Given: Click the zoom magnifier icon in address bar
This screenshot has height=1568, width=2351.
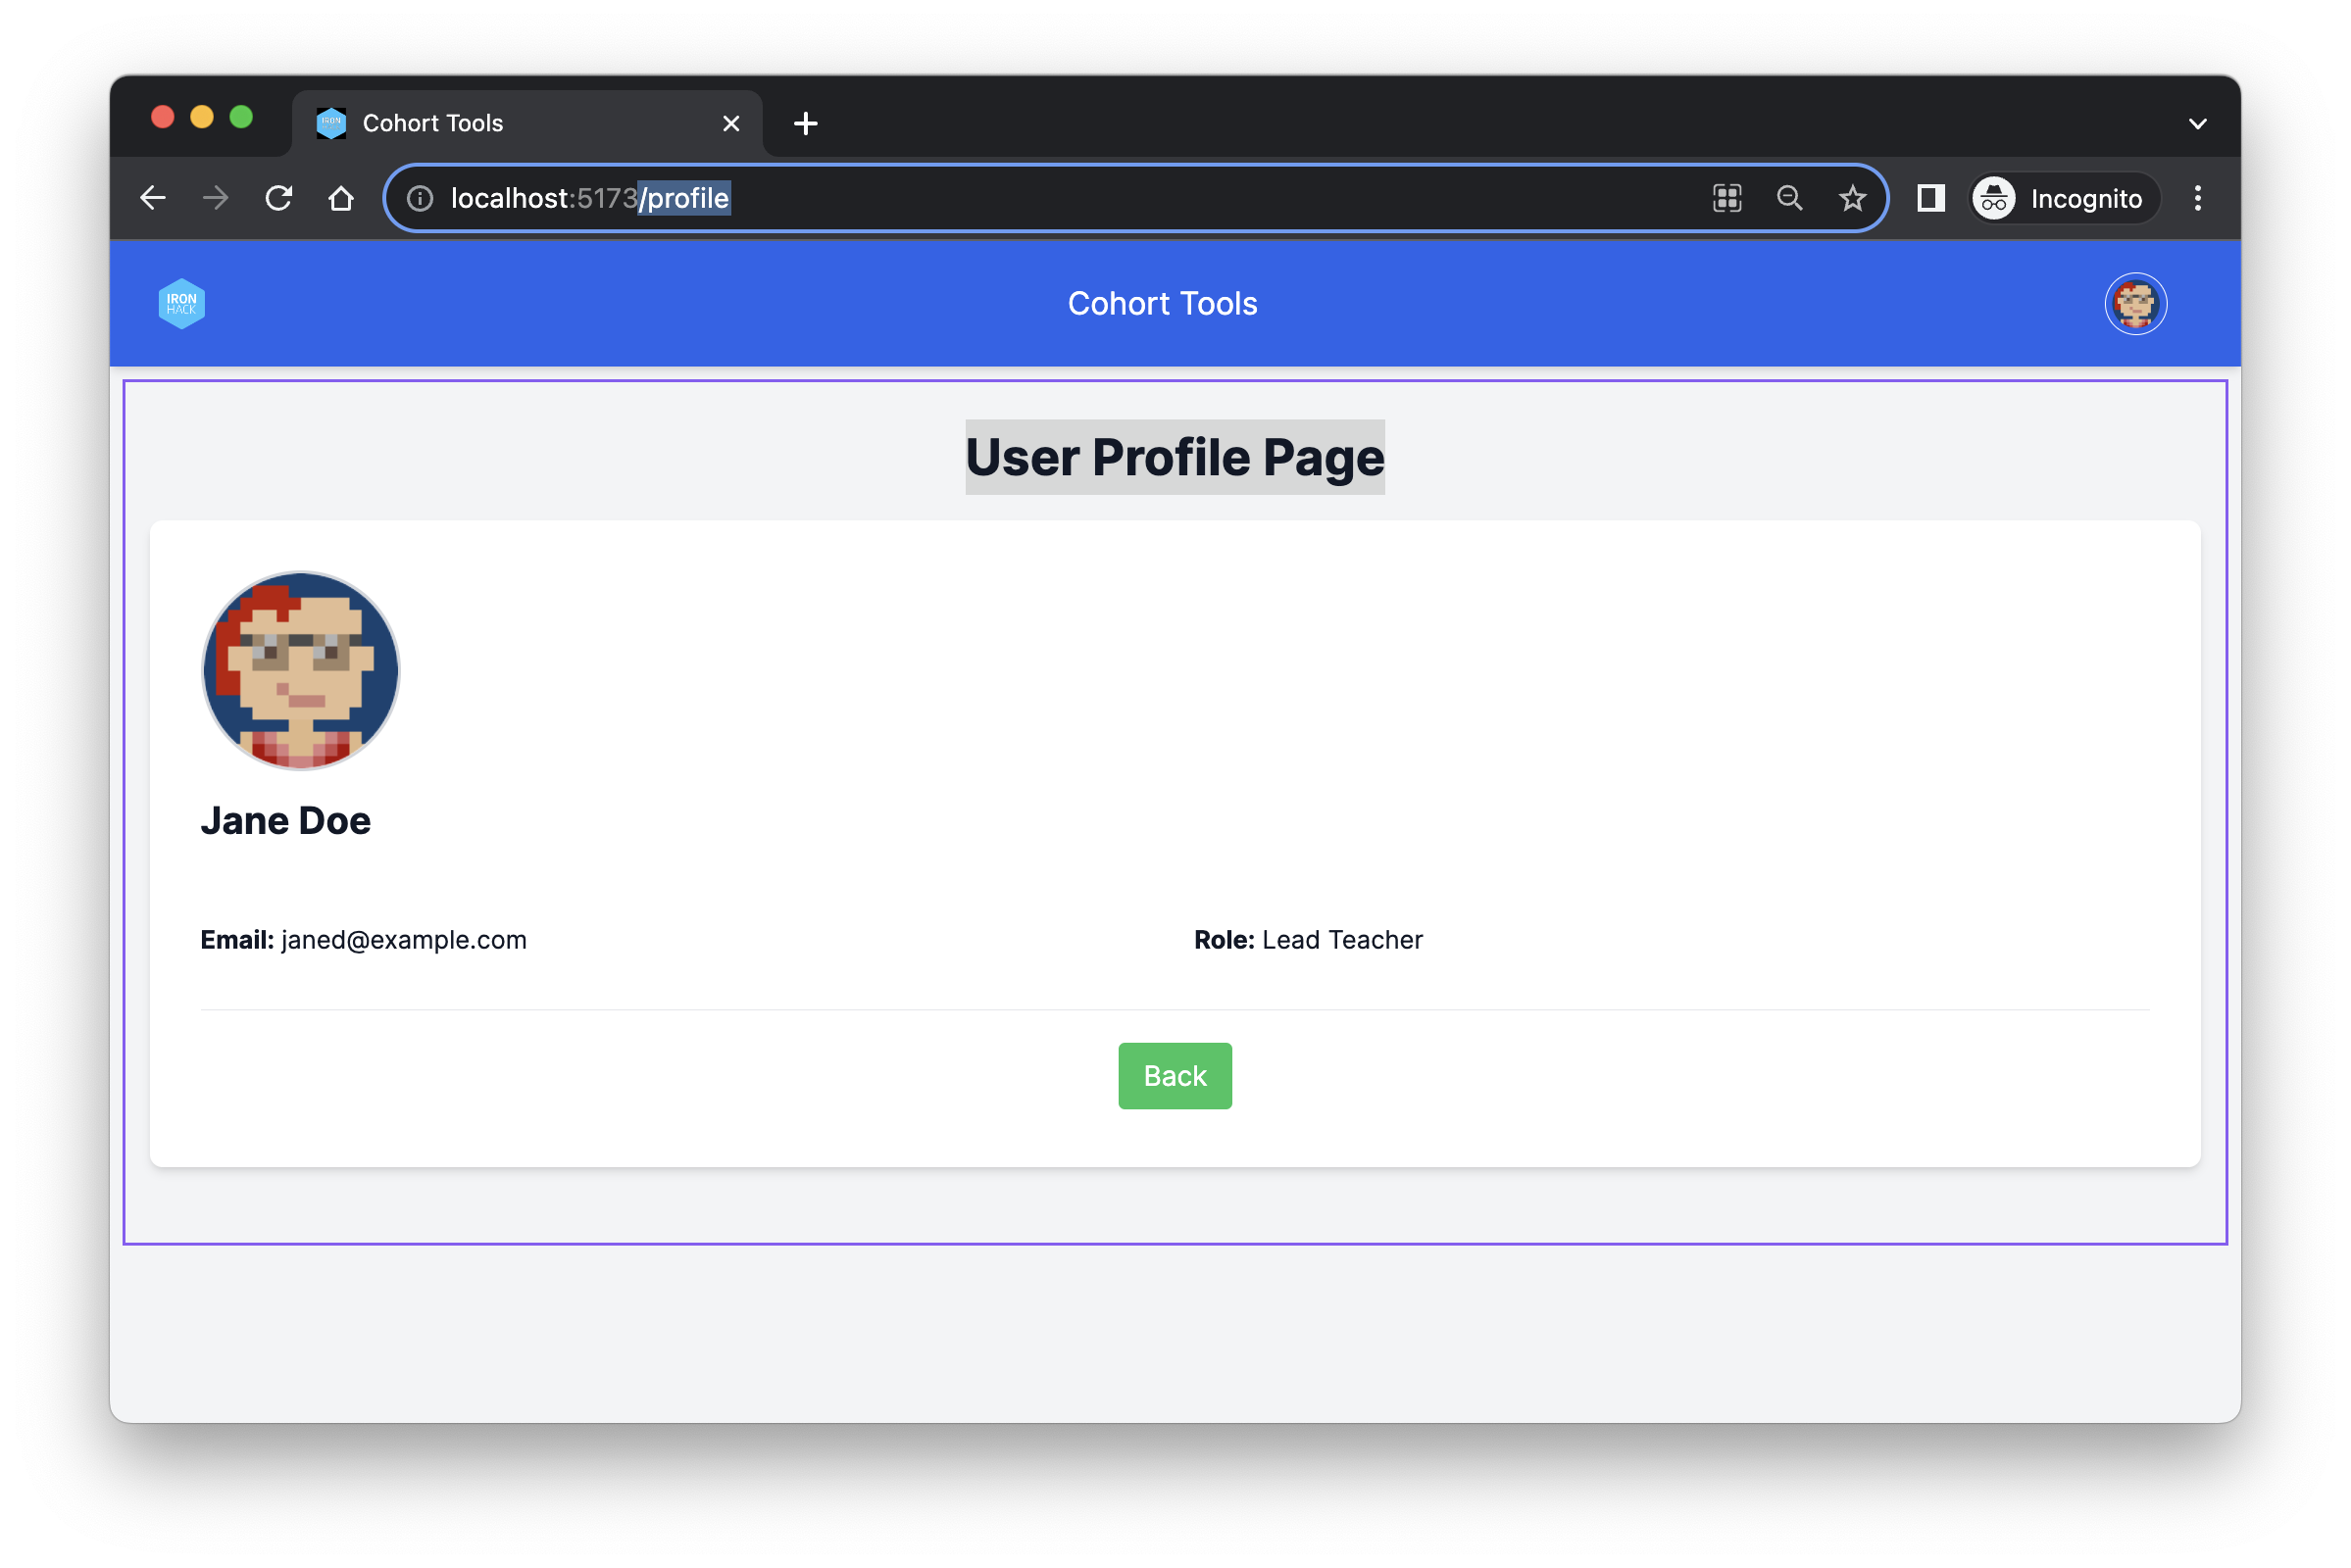Looking at the screenshot, I should [1790, 198].
